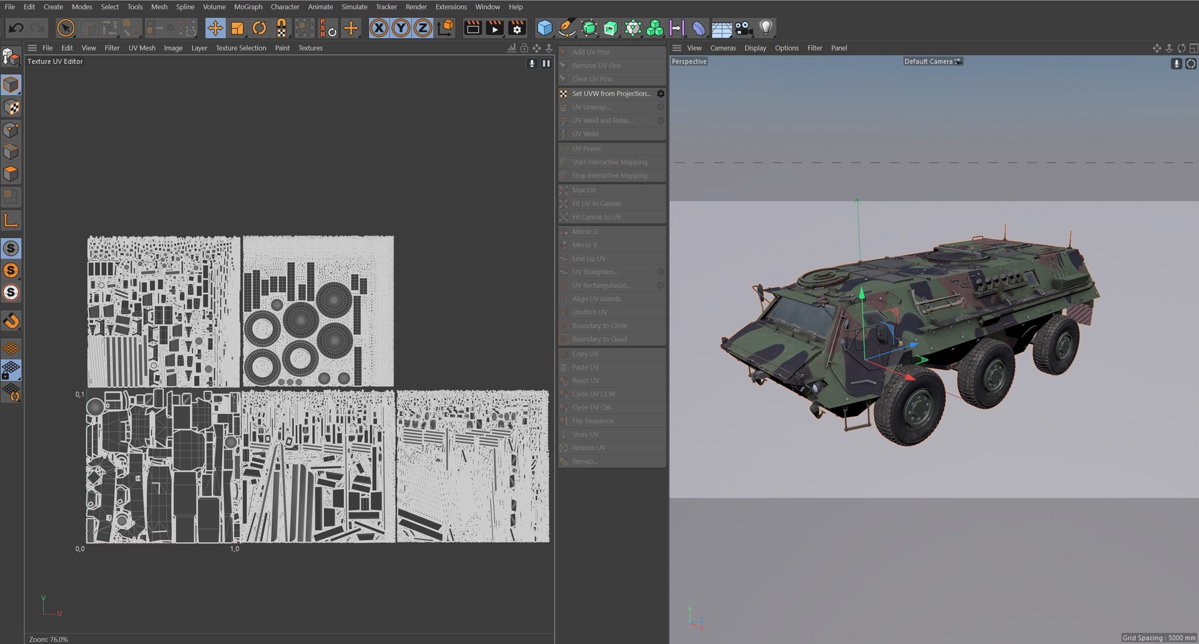Render the current view
Image resolution: width=1199 pixels, height=644 pixels.
click(473, 28)
